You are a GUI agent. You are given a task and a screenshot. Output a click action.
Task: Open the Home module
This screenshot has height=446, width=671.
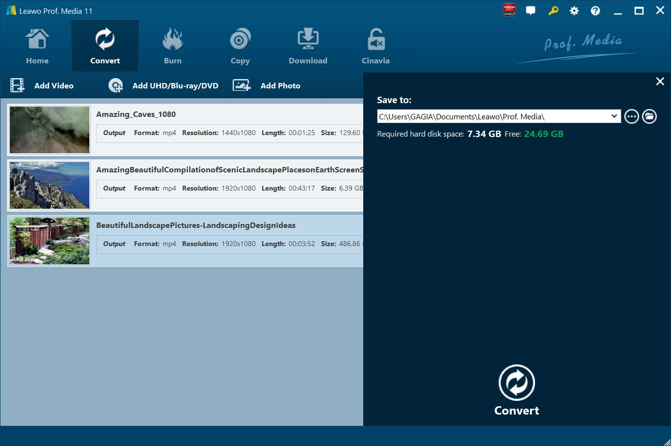[37, 47]
